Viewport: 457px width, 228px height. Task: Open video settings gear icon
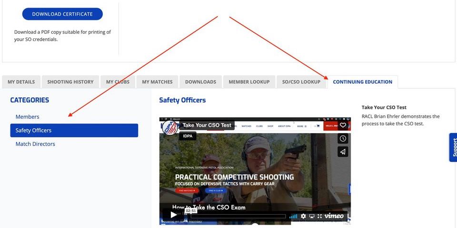[x=303, y=216]
